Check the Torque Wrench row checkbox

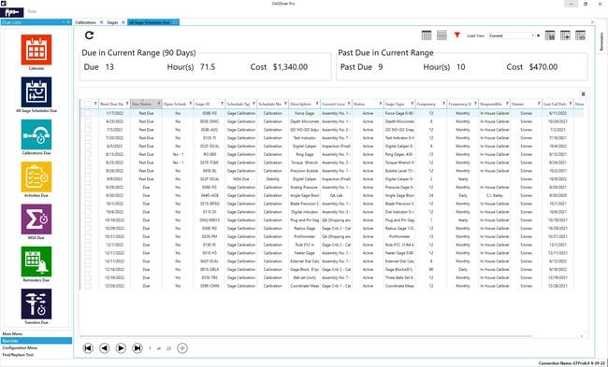[x=88, y=162]
